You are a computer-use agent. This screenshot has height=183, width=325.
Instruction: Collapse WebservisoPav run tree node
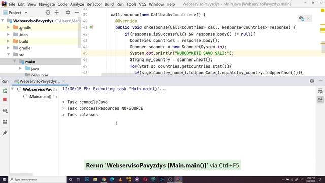pos(12,89)
